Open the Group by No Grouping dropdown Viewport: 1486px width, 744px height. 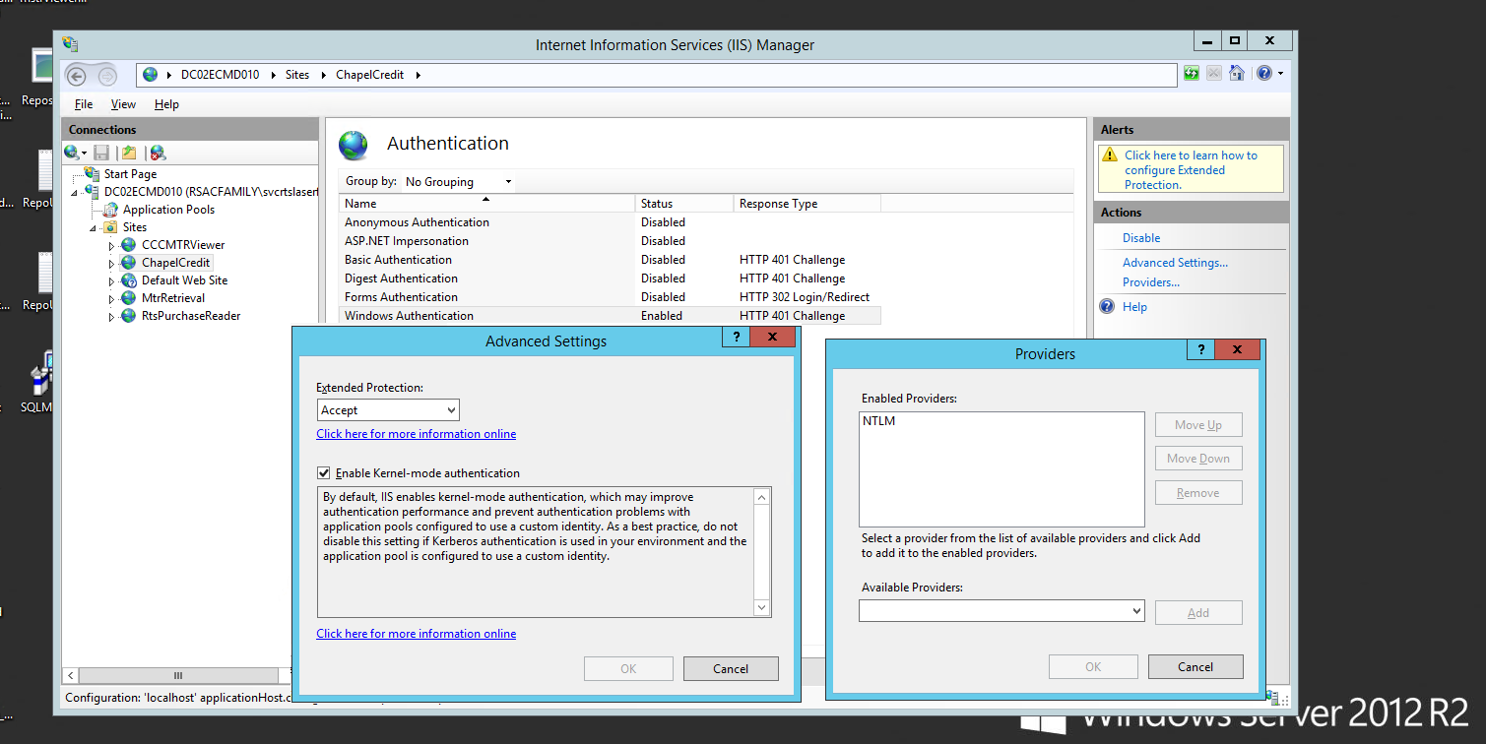point(458,182)
